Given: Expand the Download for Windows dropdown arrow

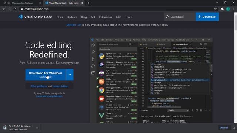Looking at the screenshot, I should click(70, 75).
